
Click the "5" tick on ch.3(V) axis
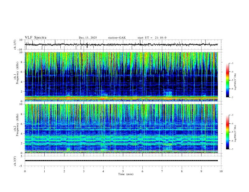point(22,156)
